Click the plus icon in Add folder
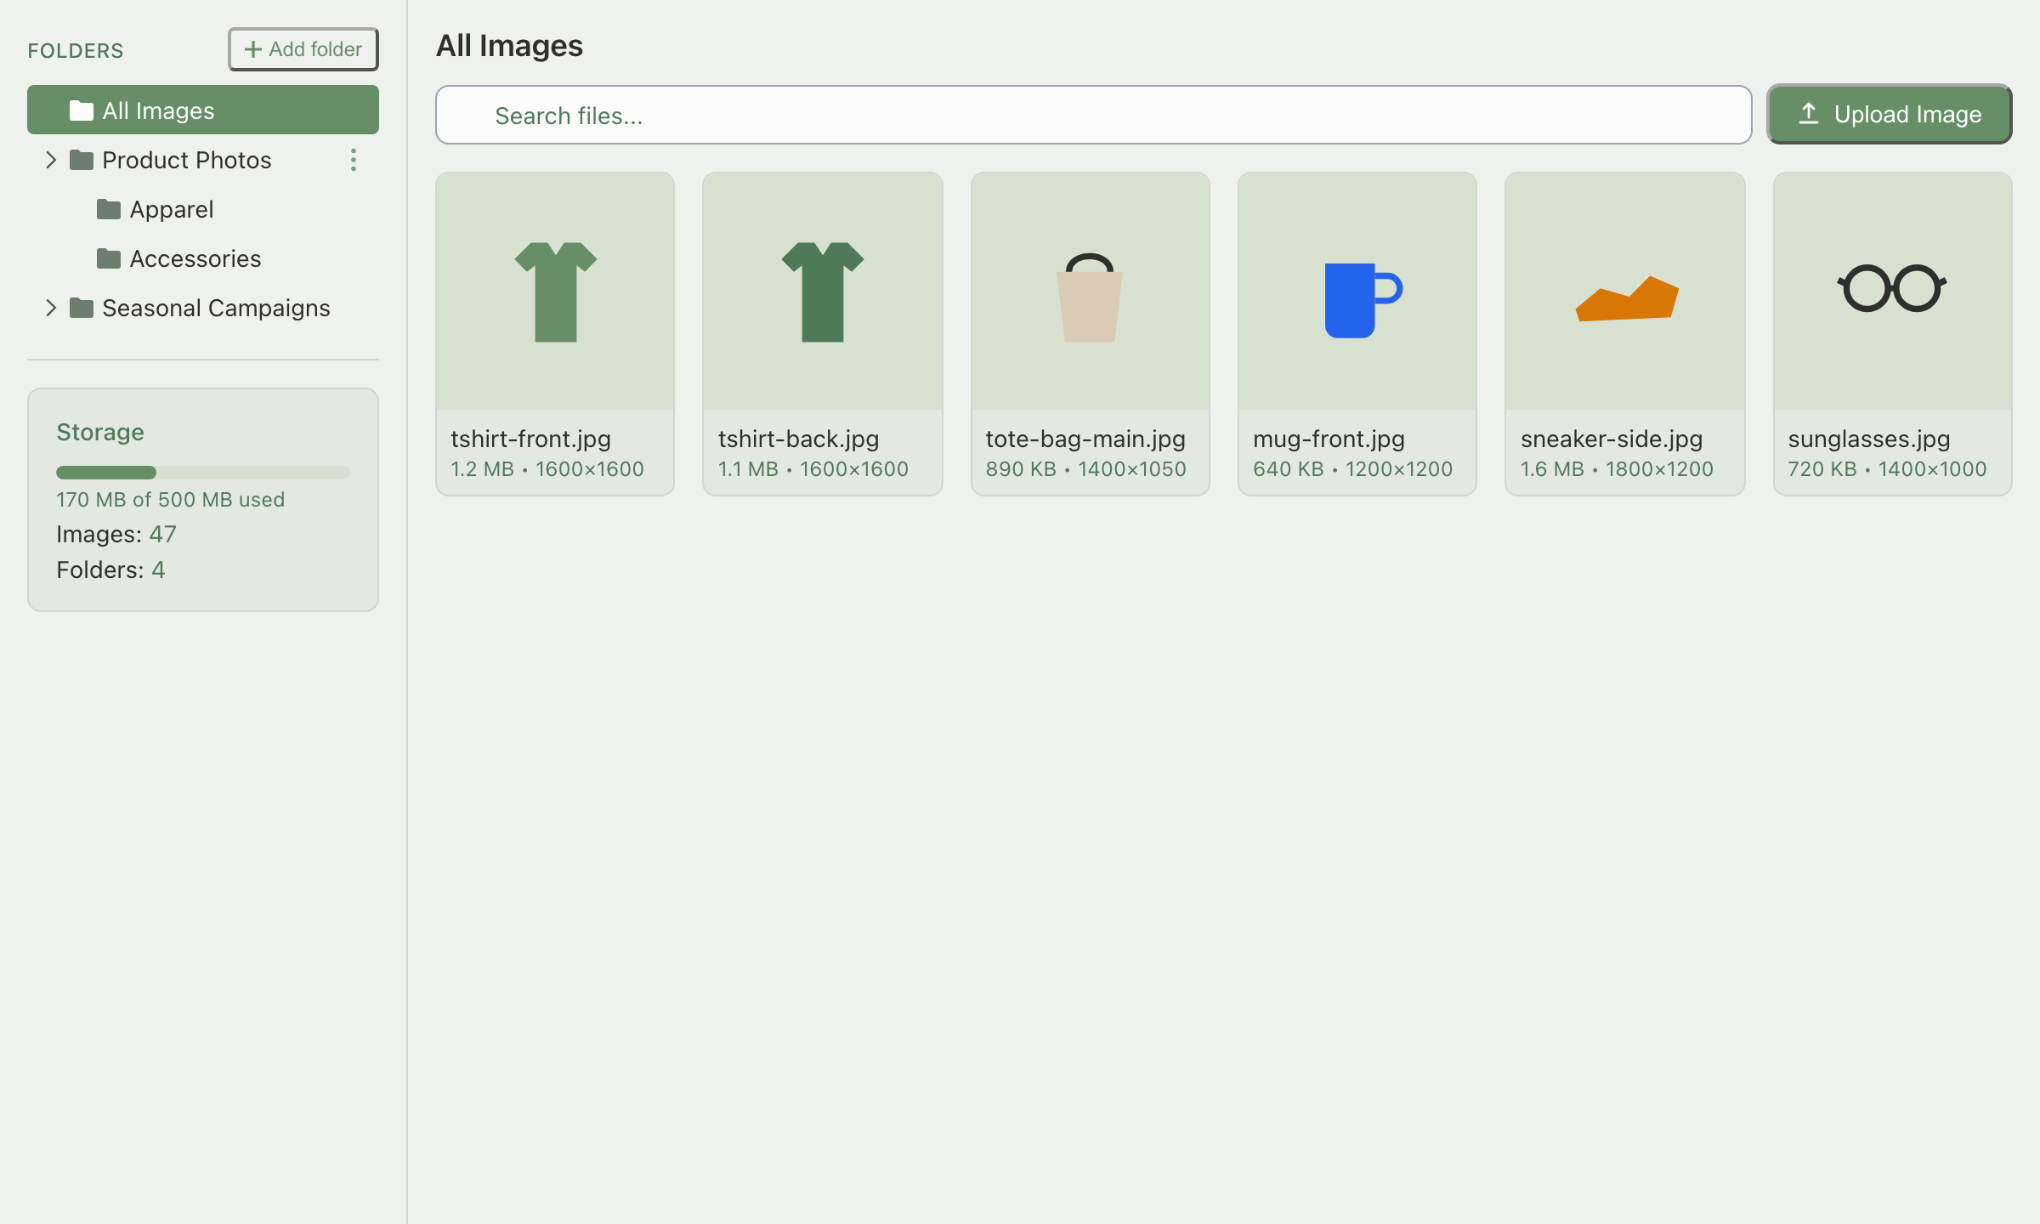 [x=253, y=49]
